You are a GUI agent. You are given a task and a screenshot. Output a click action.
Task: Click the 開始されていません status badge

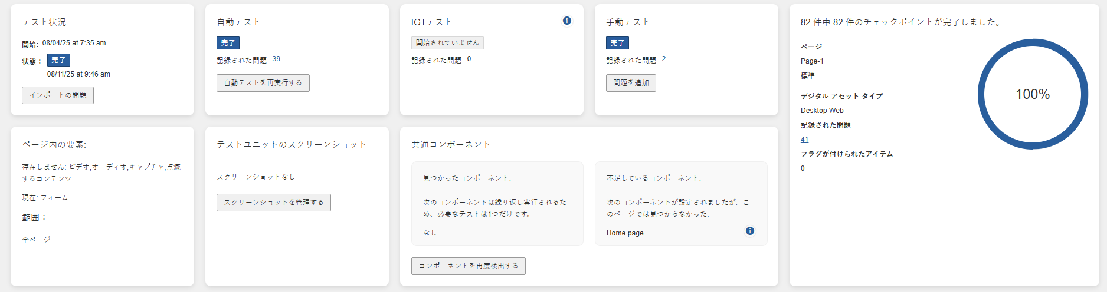tap(447, 43)
